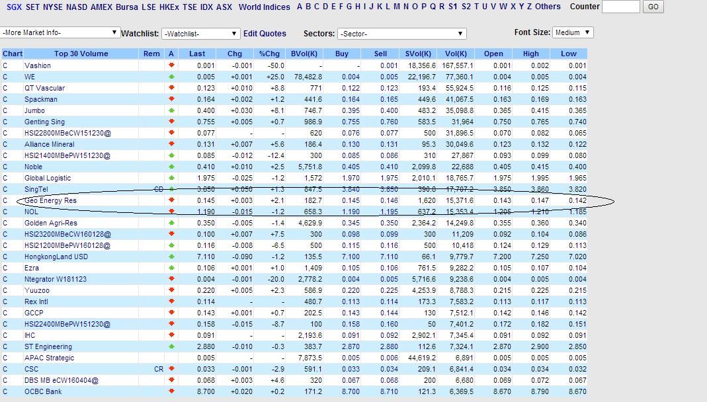Open chart link C for Noble

click(5, 167)
